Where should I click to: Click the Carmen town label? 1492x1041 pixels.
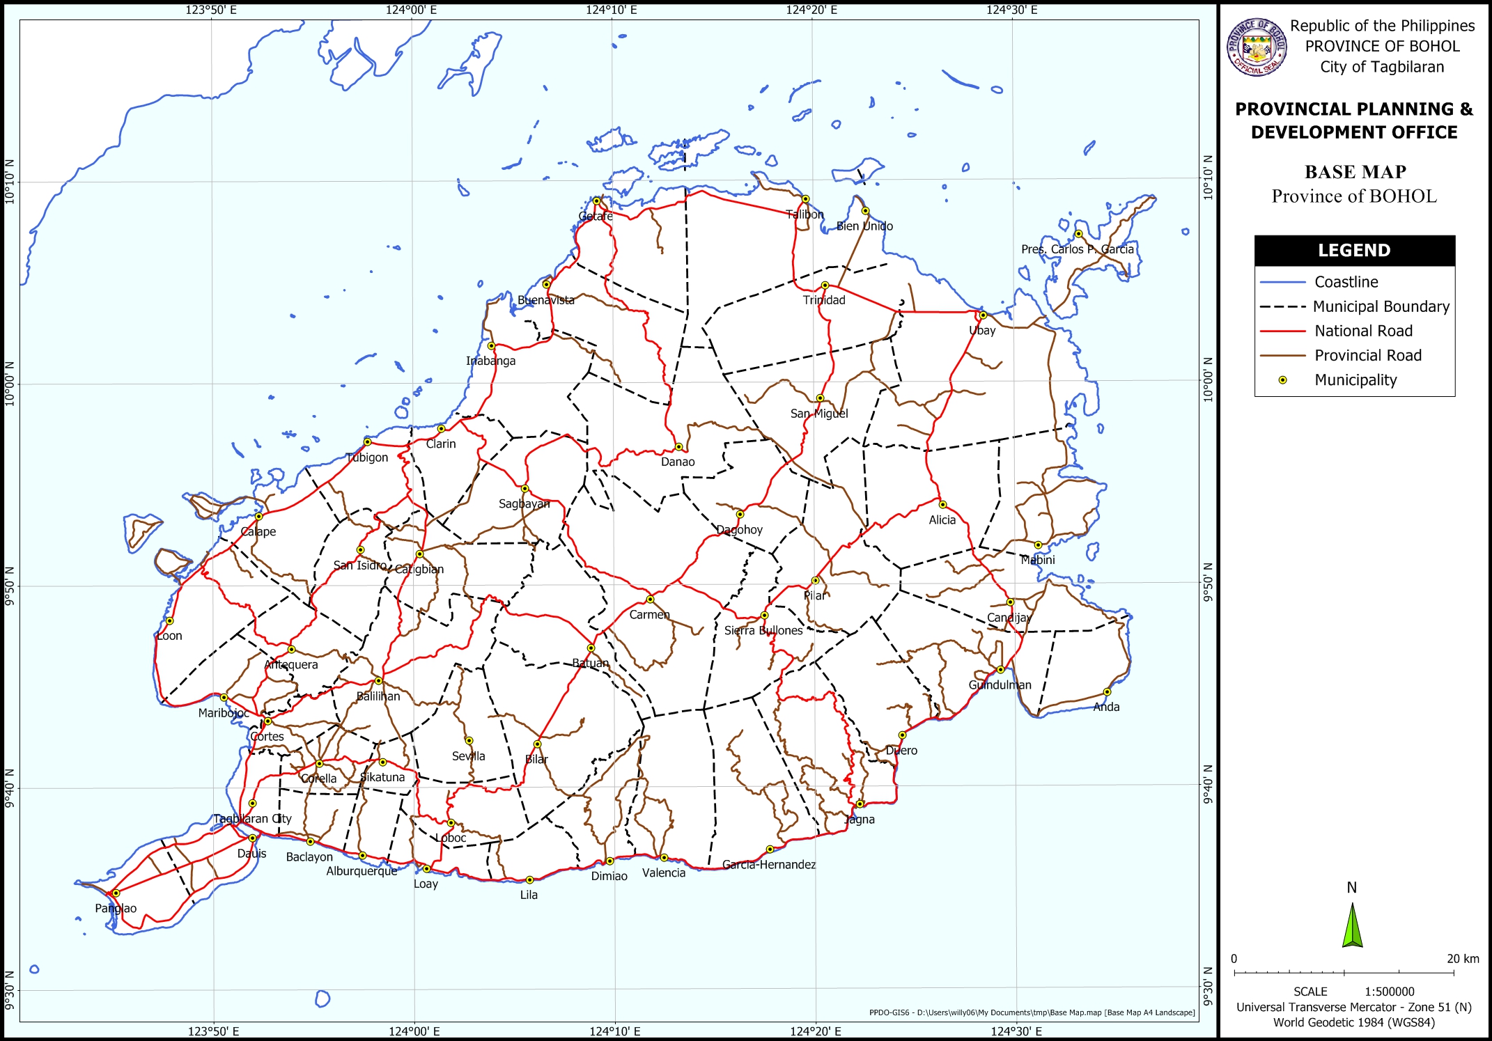pyautogui.click(x=649, y=615)
